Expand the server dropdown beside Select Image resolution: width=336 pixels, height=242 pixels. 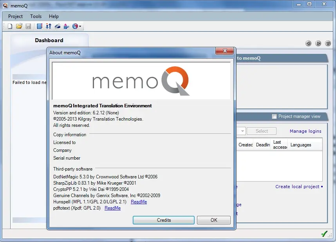[x=242, y=131]
